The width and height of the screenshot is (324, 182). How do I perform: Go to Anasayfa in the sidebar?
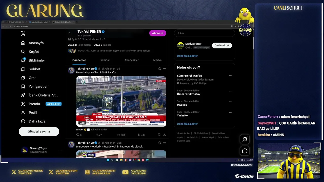pos(32,43)
